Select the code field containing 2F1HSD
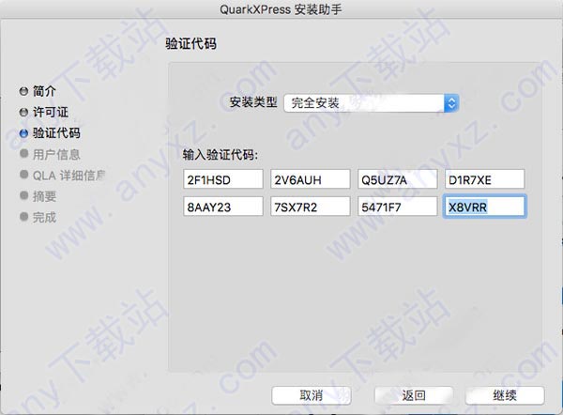 point(223,179)
